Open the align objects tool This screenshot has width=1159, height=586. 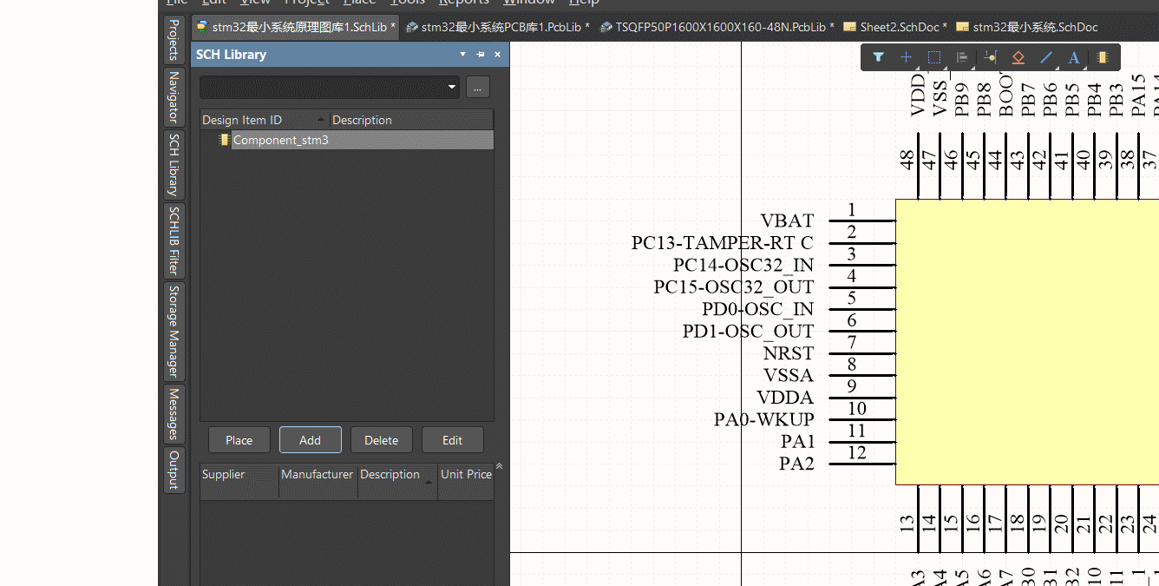pyautogui.click(x=961, y=58)
